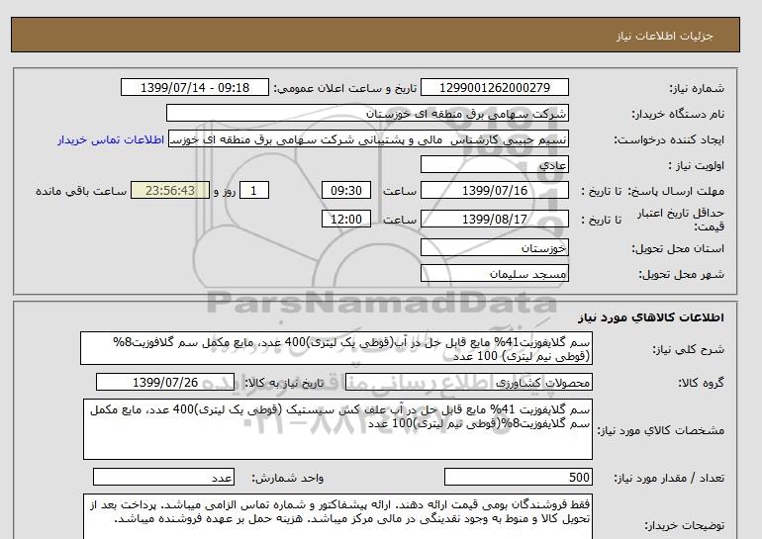Select the response deadline time 09:30
This screenshot has height=539, width=762.
click(346, 190)
